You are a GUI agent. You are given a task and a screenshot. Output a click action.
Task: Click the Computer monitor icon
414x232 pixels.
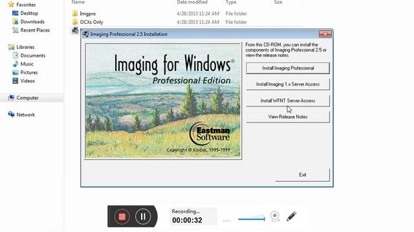point(11,97)
